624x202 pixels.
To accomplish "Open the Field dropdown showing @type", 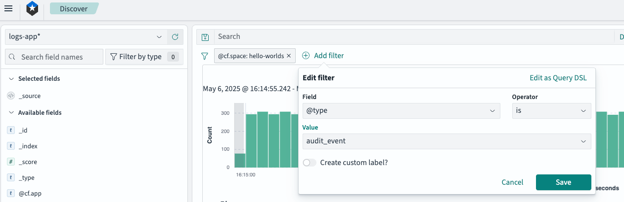I will click(x=401, y=111).
